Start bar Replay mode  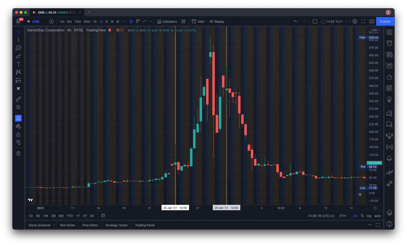click(217, 22)
